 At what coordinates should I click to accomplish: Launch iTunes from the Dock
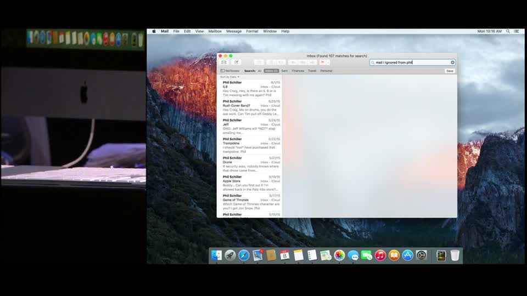coord(380,255)
